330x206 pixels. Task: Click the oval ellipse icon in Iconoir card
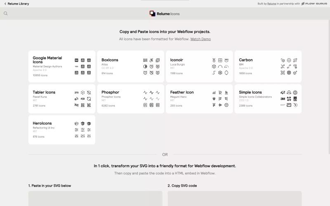click(x=226, y=73)
